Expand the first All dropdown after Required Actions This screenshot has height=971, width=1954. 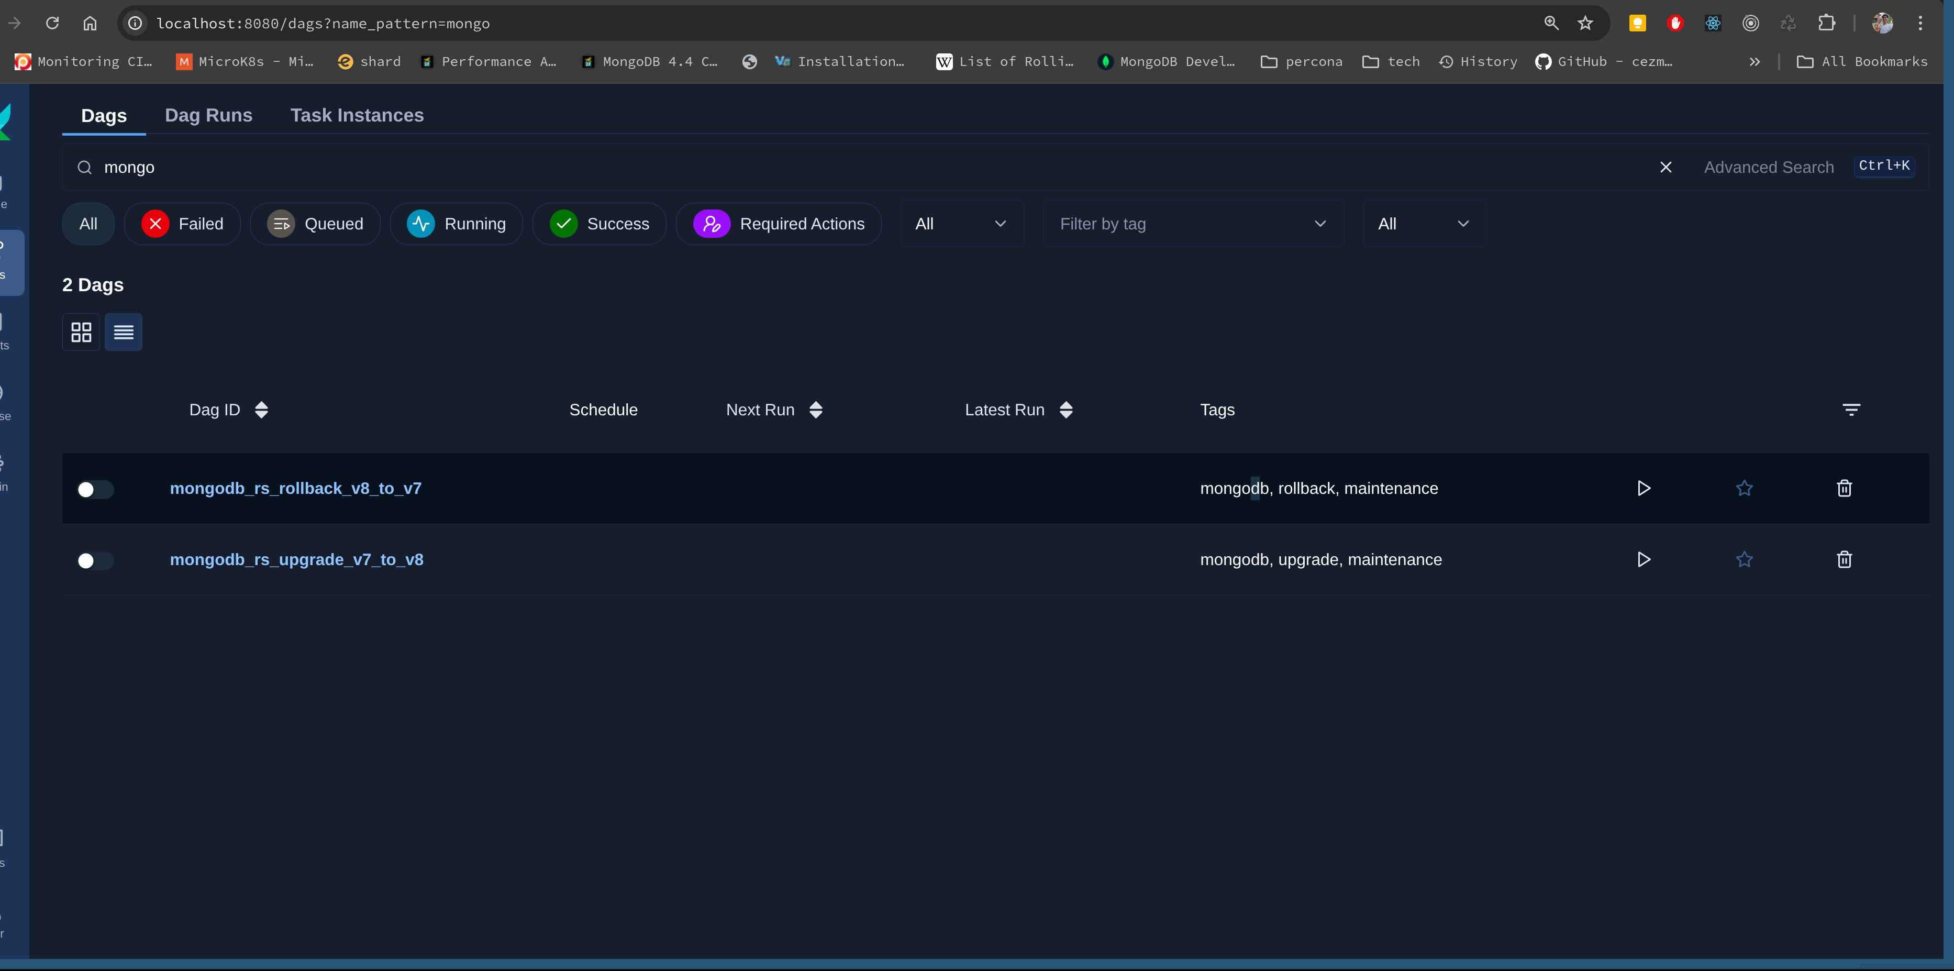pyautogui.click(x=960, y=224)
